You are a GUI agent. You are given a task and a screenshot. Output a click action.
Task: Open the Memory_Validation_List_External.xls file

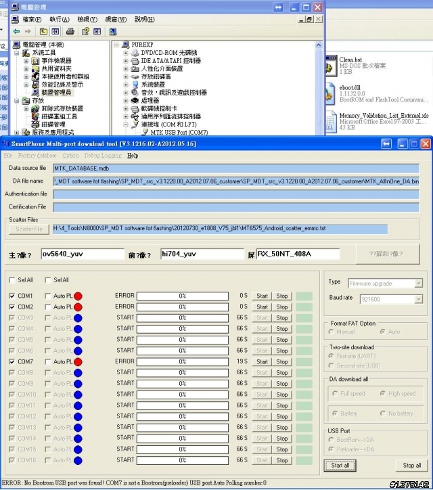(x=331, y=120)
